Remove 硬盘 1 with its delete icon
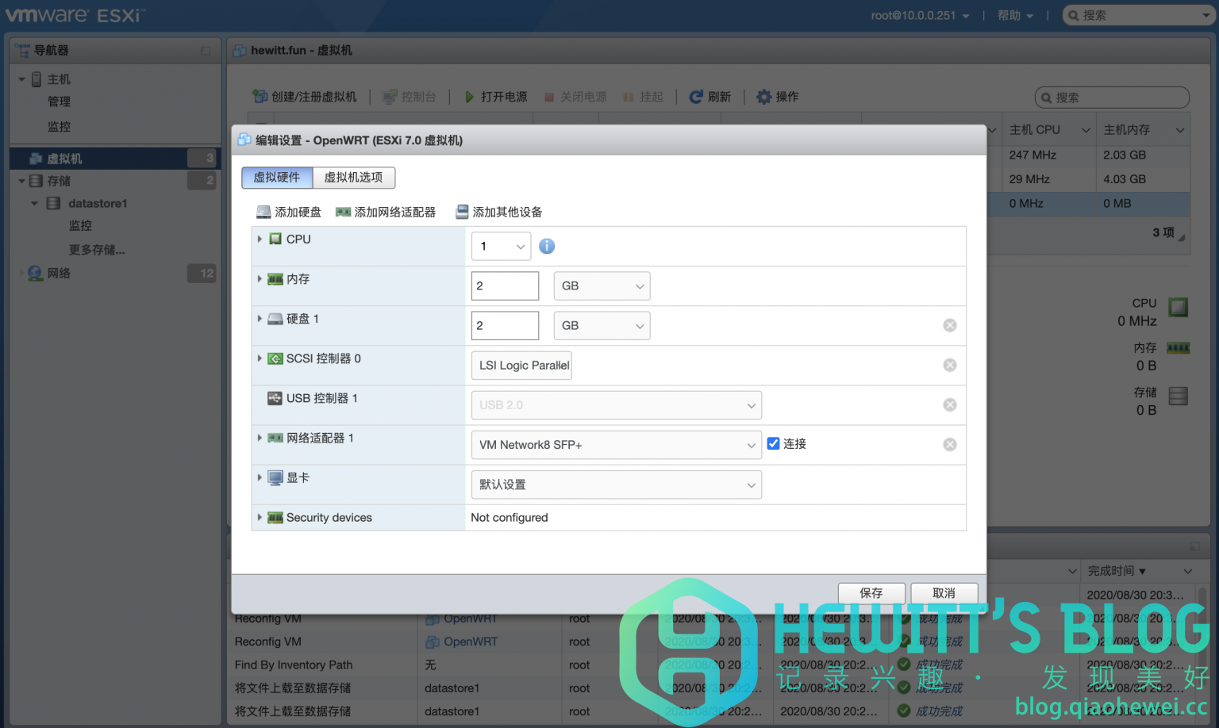Viewport: 1219px width, 728px height. [949, 325]
